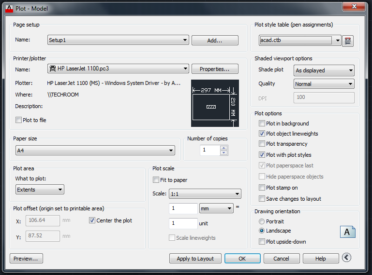Screen dimensions: 372x275
Task: Turn on Plot stamp on
Action: pos(262,188)
